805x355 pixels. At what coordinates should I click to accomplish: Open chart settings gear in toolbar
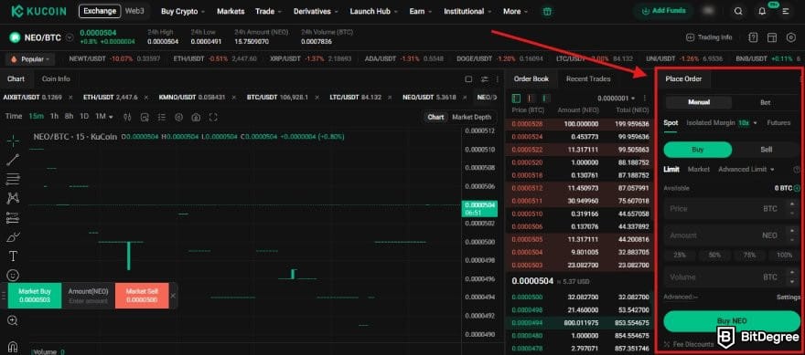coord(178,118)
